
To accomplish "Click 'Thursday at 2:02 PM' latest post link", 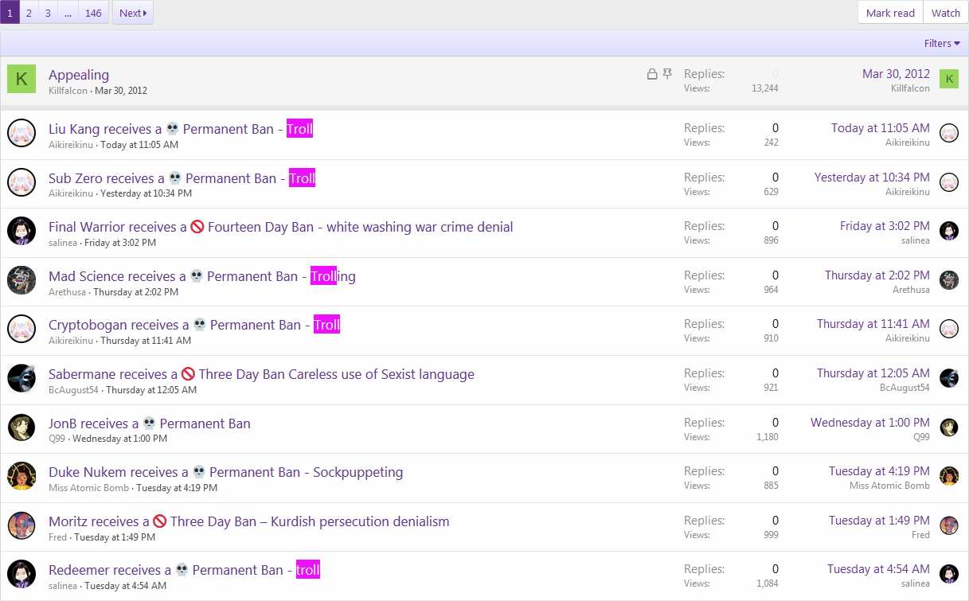I will point(877,275).
